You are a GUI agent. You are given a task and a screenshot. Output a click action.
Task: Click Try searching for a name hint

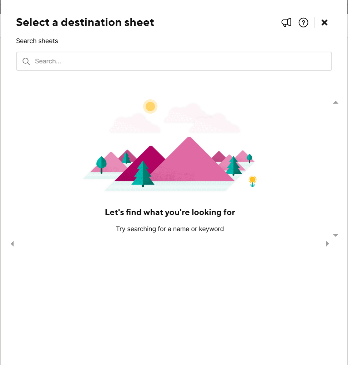click(170, 229)
